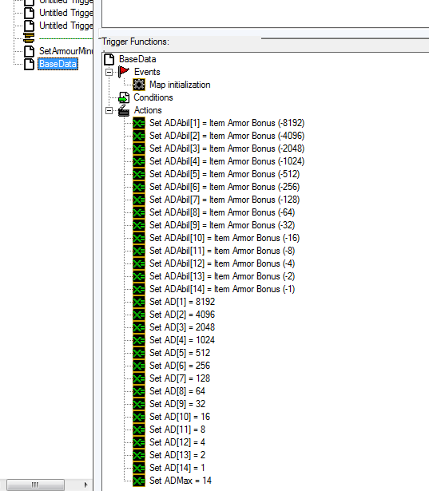Click page icon of SetArmourMin trigger
This screenshot has height=491, width=429.
click(29, 51)
